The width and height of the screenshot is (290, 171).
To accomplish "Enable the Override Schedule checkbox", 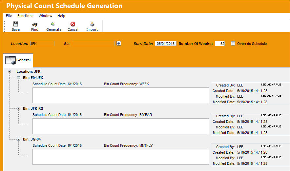I will point(233,44).
